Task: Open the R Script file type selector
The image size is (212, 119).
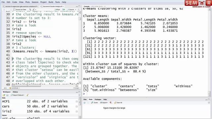Action: point(77,88)
